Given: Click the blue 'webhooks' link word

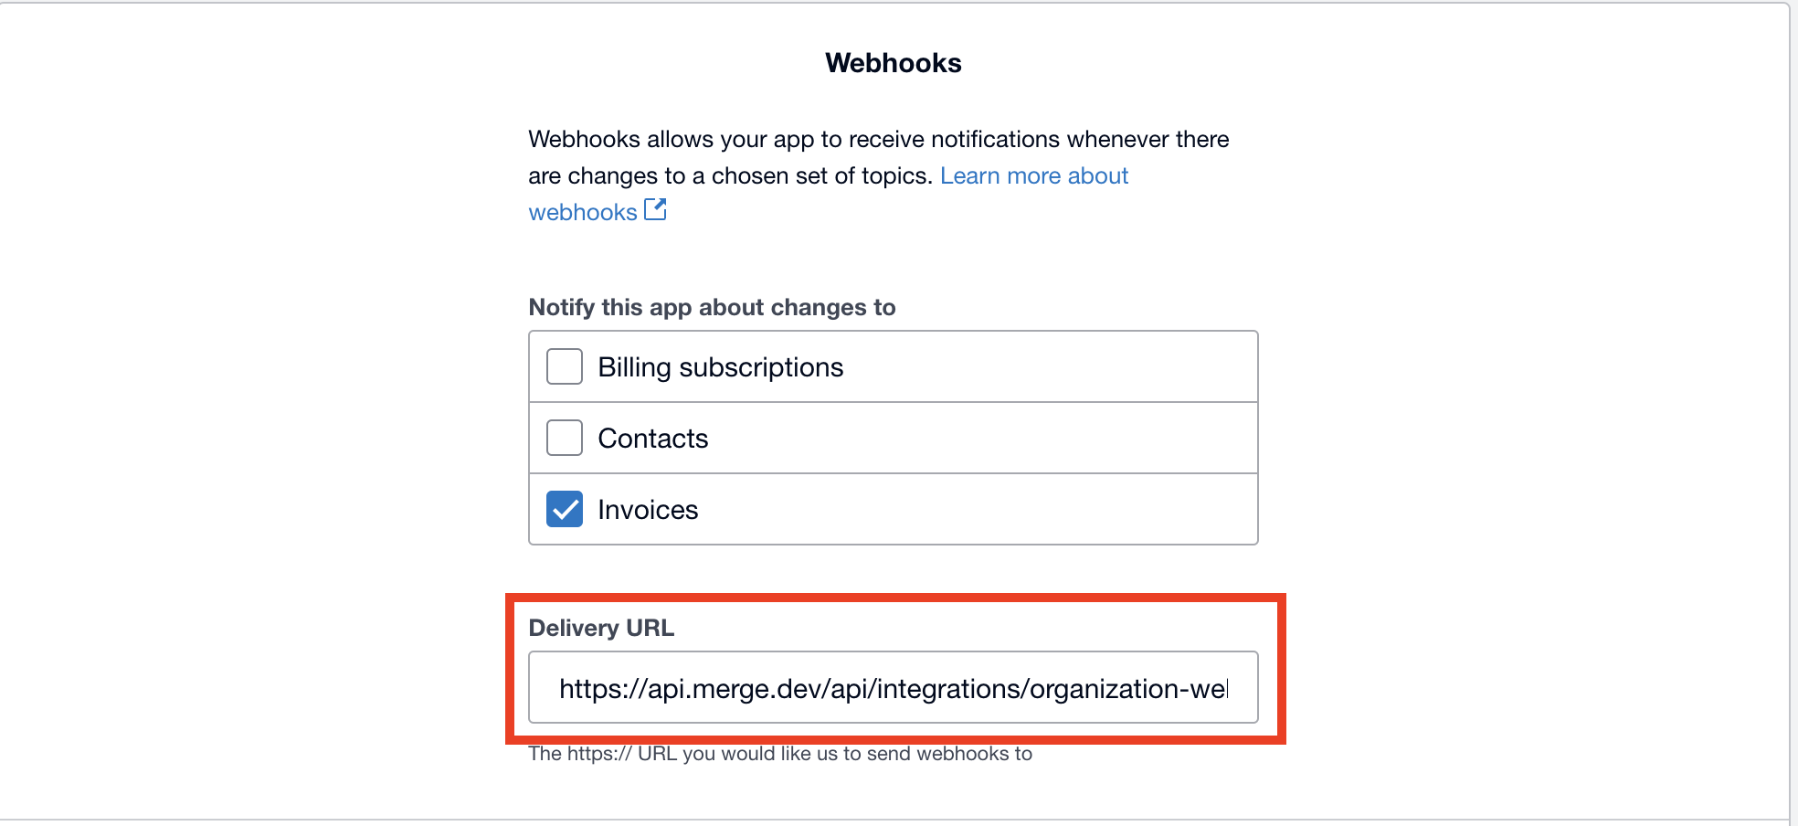Looking at the screenshot, I should 583,212.
